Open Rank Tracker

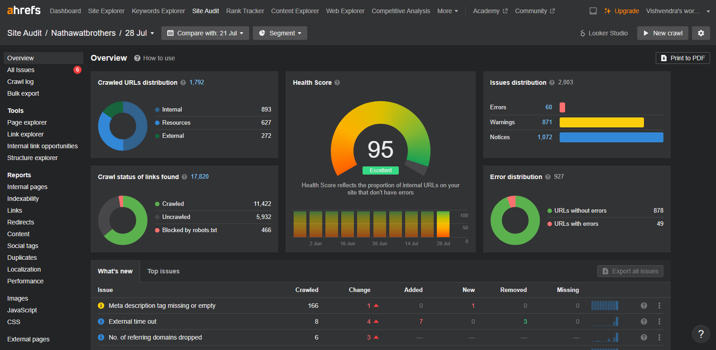[245, 11]
